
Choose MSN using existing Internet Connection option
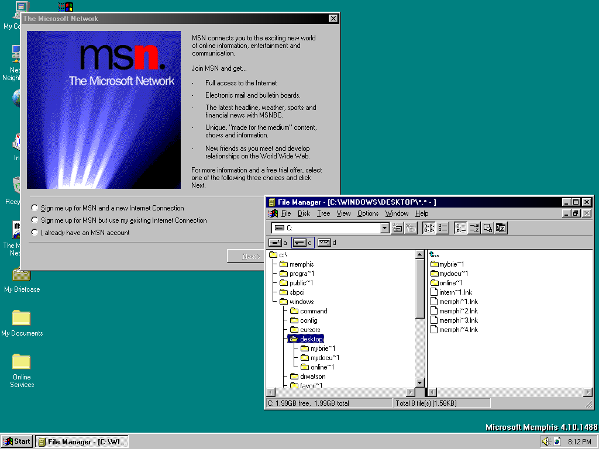click(35, 220)
